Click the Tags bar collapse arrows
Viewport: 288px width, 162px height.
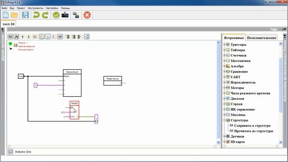coord(284,29)
